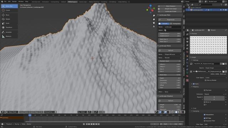Screen dimensions: 228x128
Task: Toggle Landscape.003 visibility eye in outliner
Action: tap(223, 10)
